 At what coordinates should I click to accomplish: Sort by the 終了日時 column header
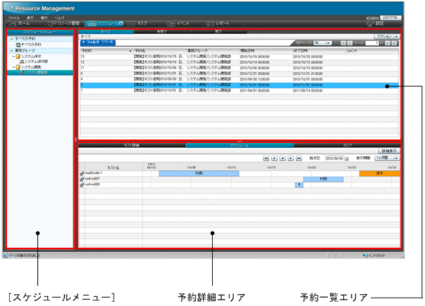pos(318,51)
